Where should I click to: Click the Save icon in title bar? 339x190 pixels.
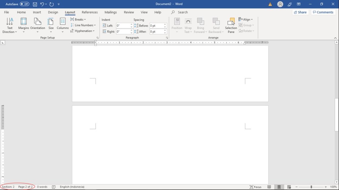tap(35, 4)
